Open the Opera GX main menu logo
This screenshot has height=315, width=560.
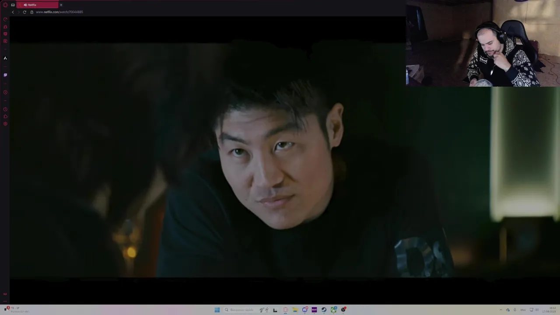(x=5, y=5)
